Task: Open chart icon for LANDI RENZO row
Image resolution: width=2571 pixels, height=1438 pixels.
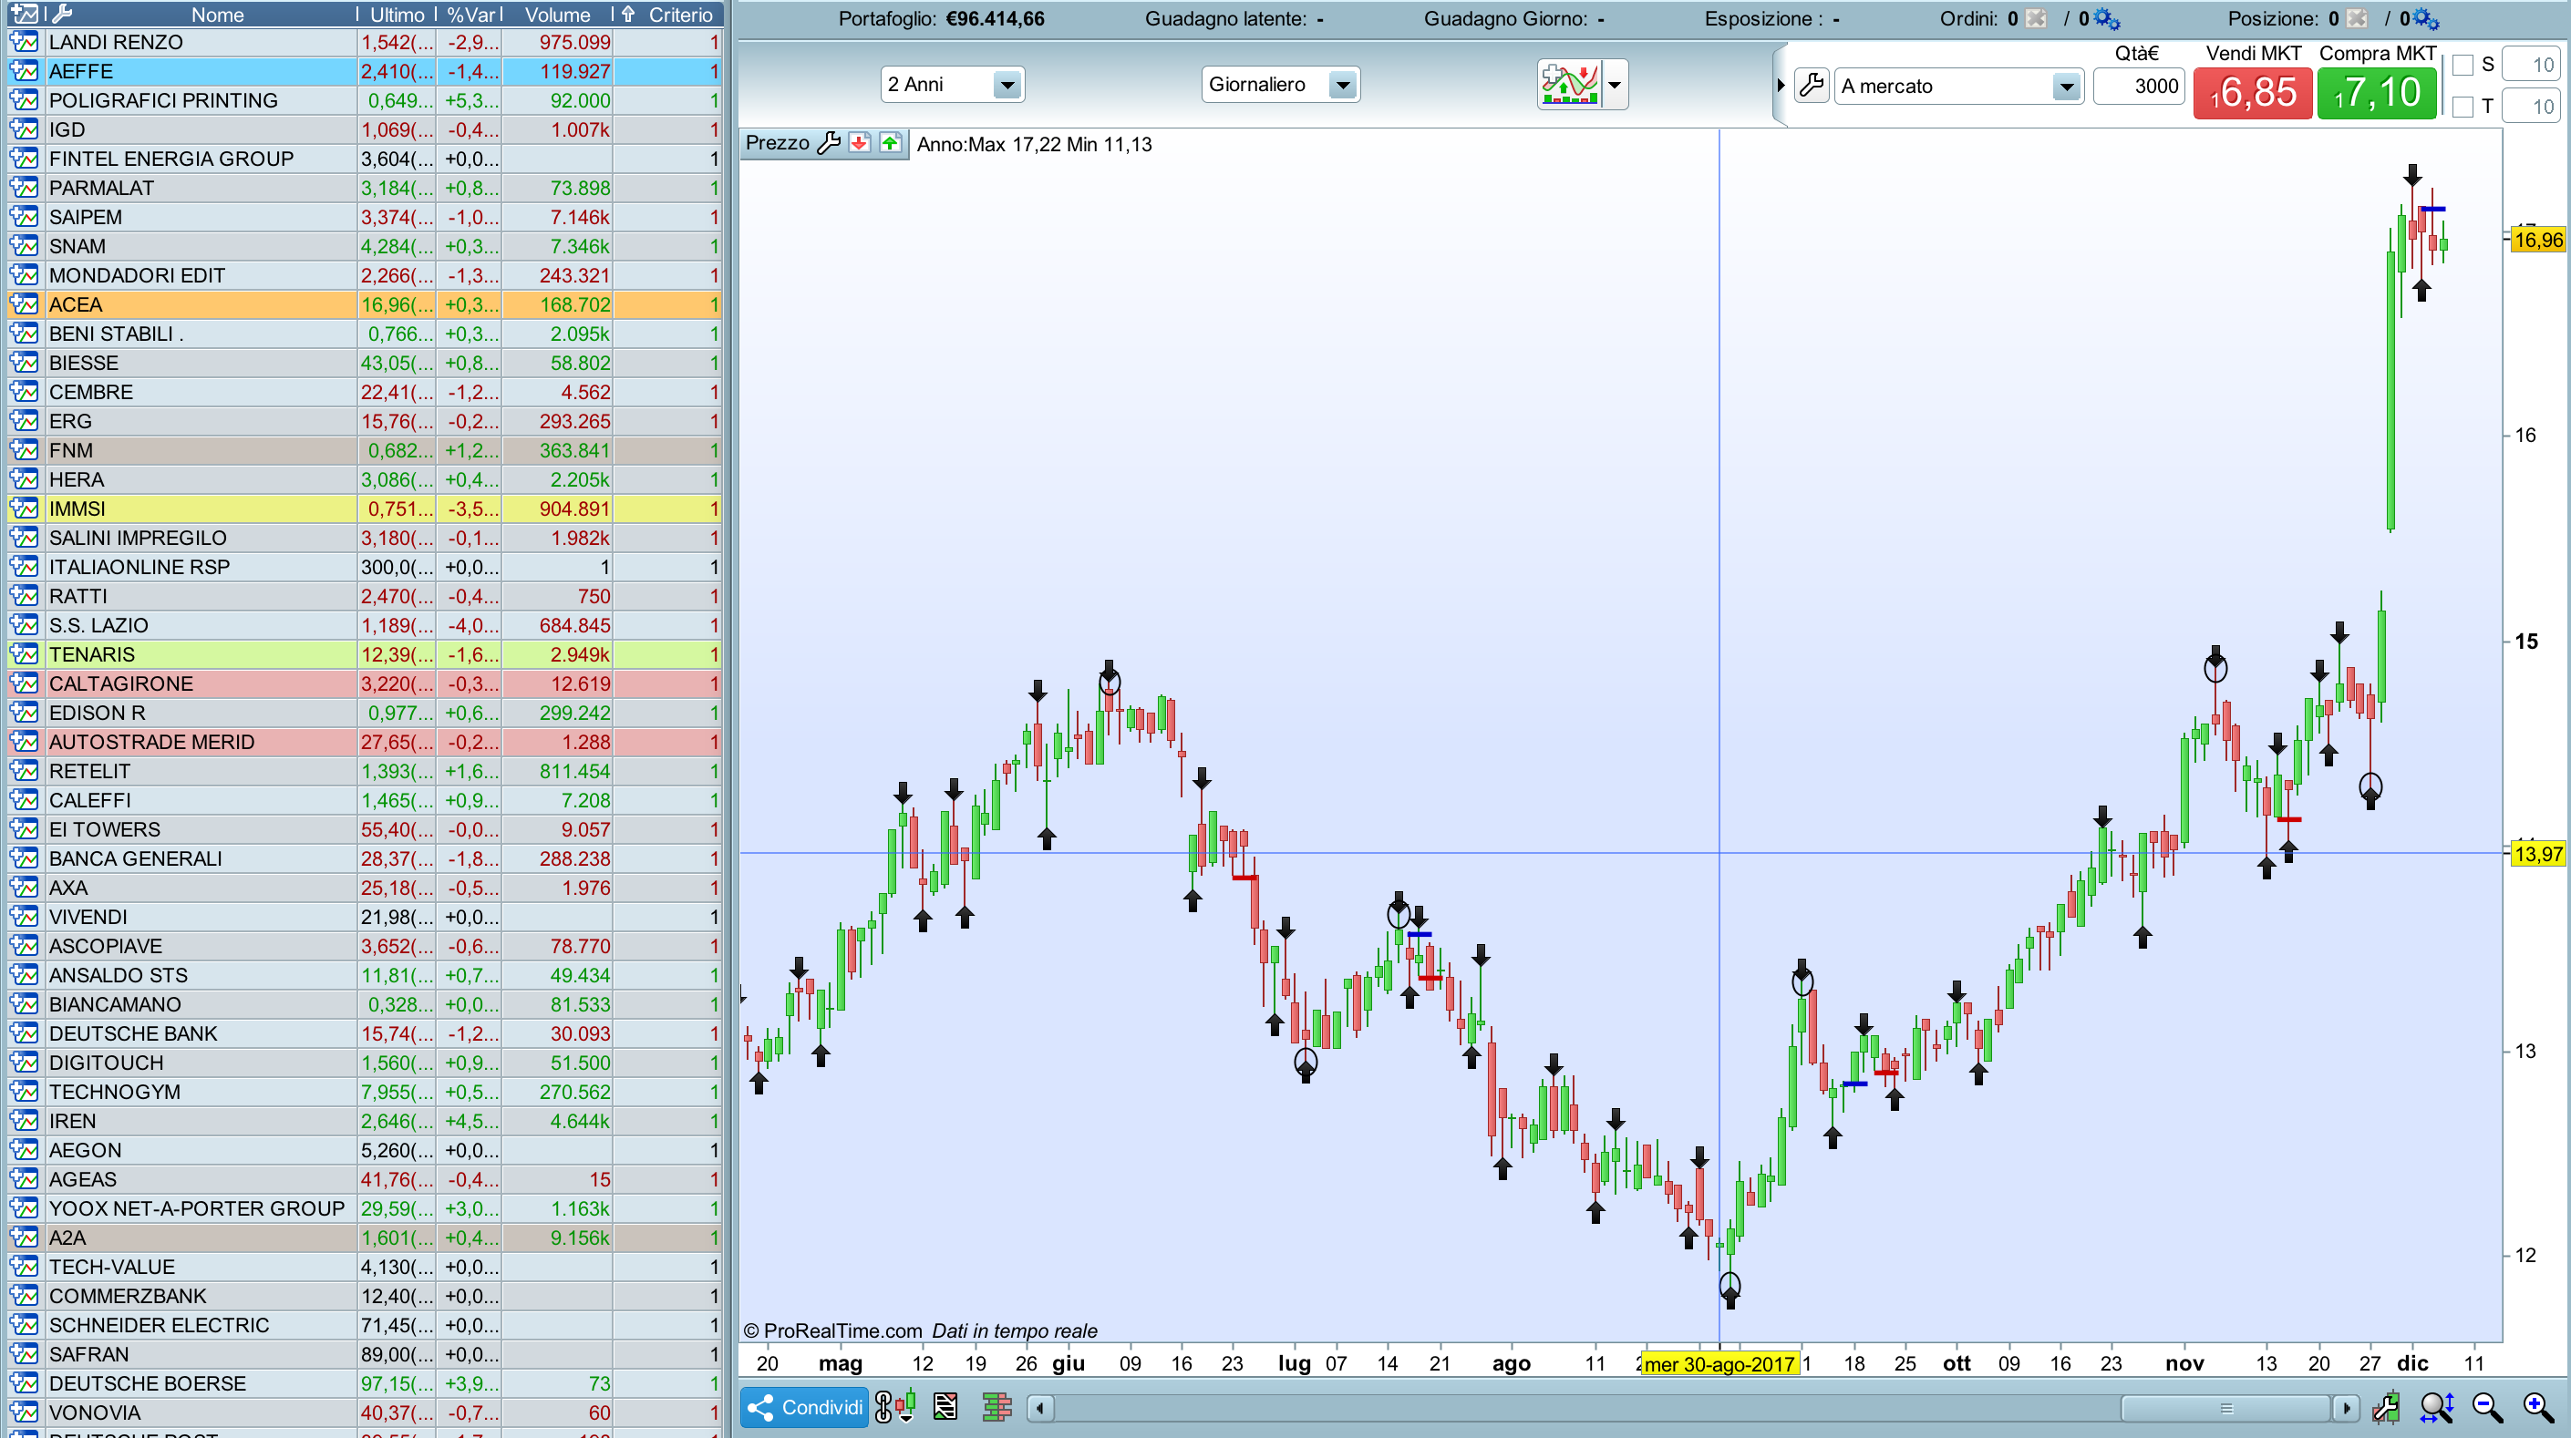Action: tap(24, 42)
